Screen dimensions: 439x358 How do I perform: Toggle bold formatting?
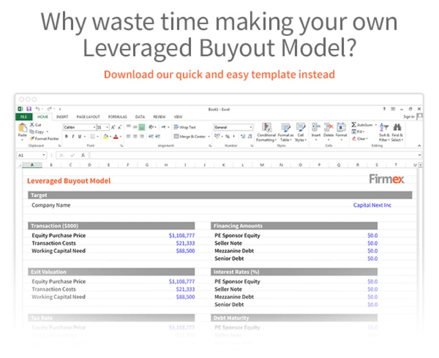pyautogui.click(x=66, y=135)
